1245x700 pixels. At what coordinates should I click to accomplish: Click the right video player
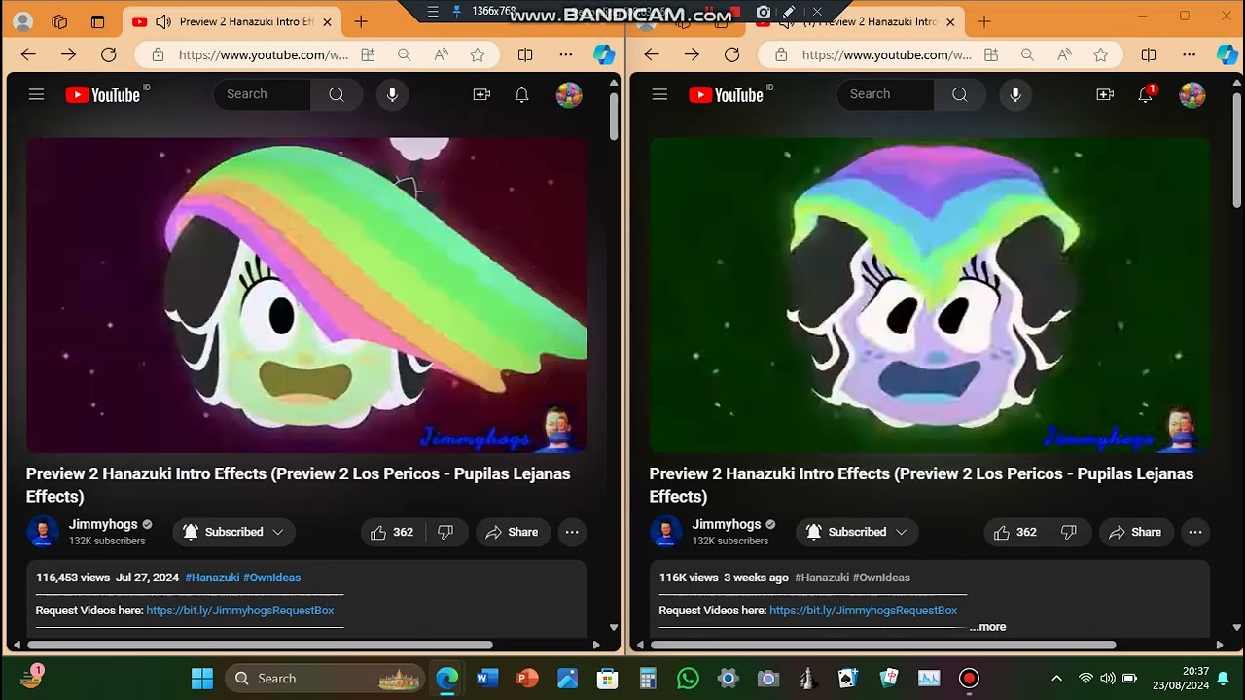tap(930, 295)
